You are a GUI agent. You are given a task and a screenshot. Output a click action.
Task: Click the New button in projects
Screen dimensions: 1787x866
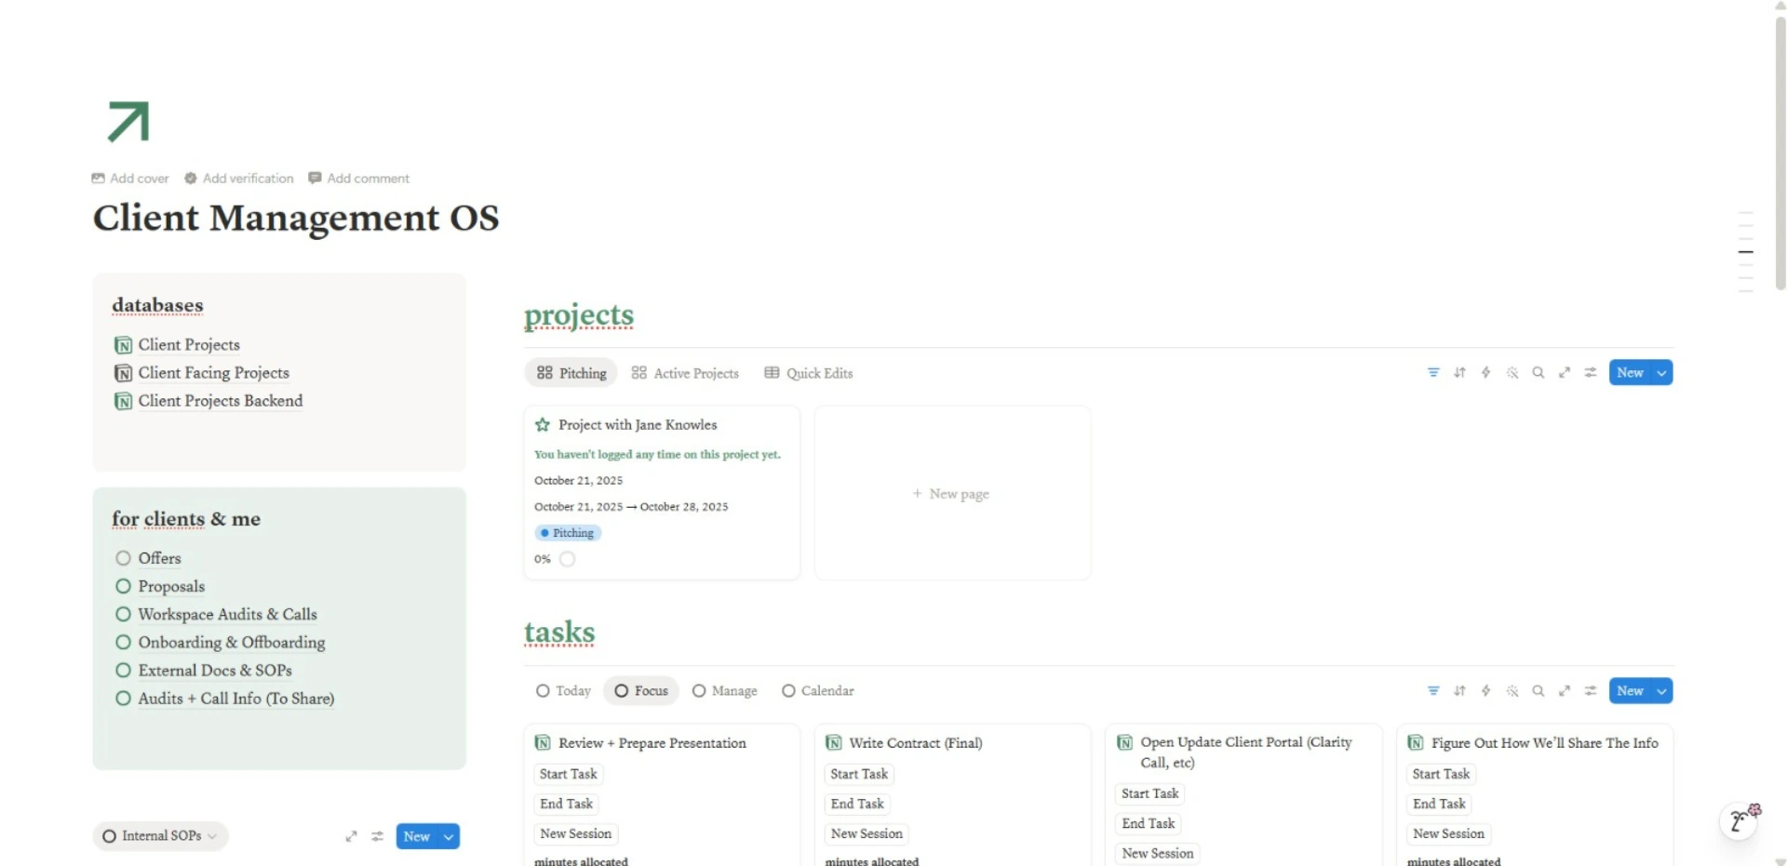pos(1630,373)
